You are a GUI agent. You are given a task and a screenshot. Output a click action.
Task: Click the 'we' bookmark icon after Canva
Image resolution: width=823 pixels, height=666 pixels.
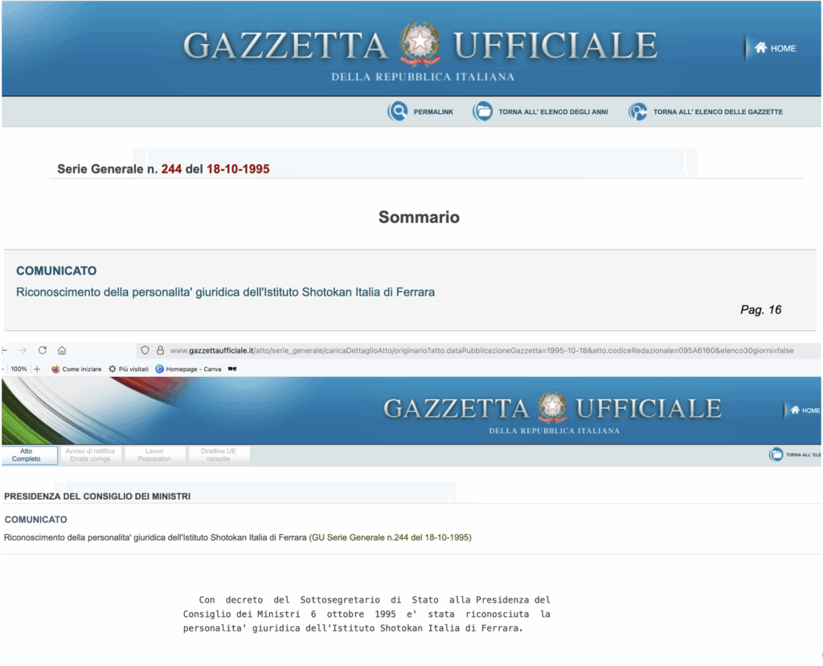232,369
